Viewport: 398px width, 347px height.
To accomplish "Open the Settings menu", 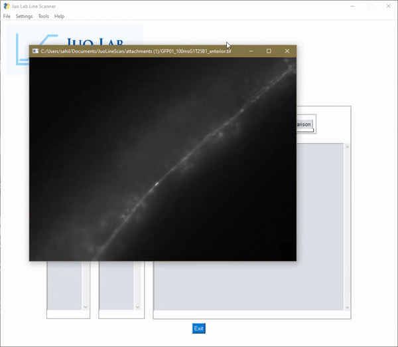I will (24, 16).
